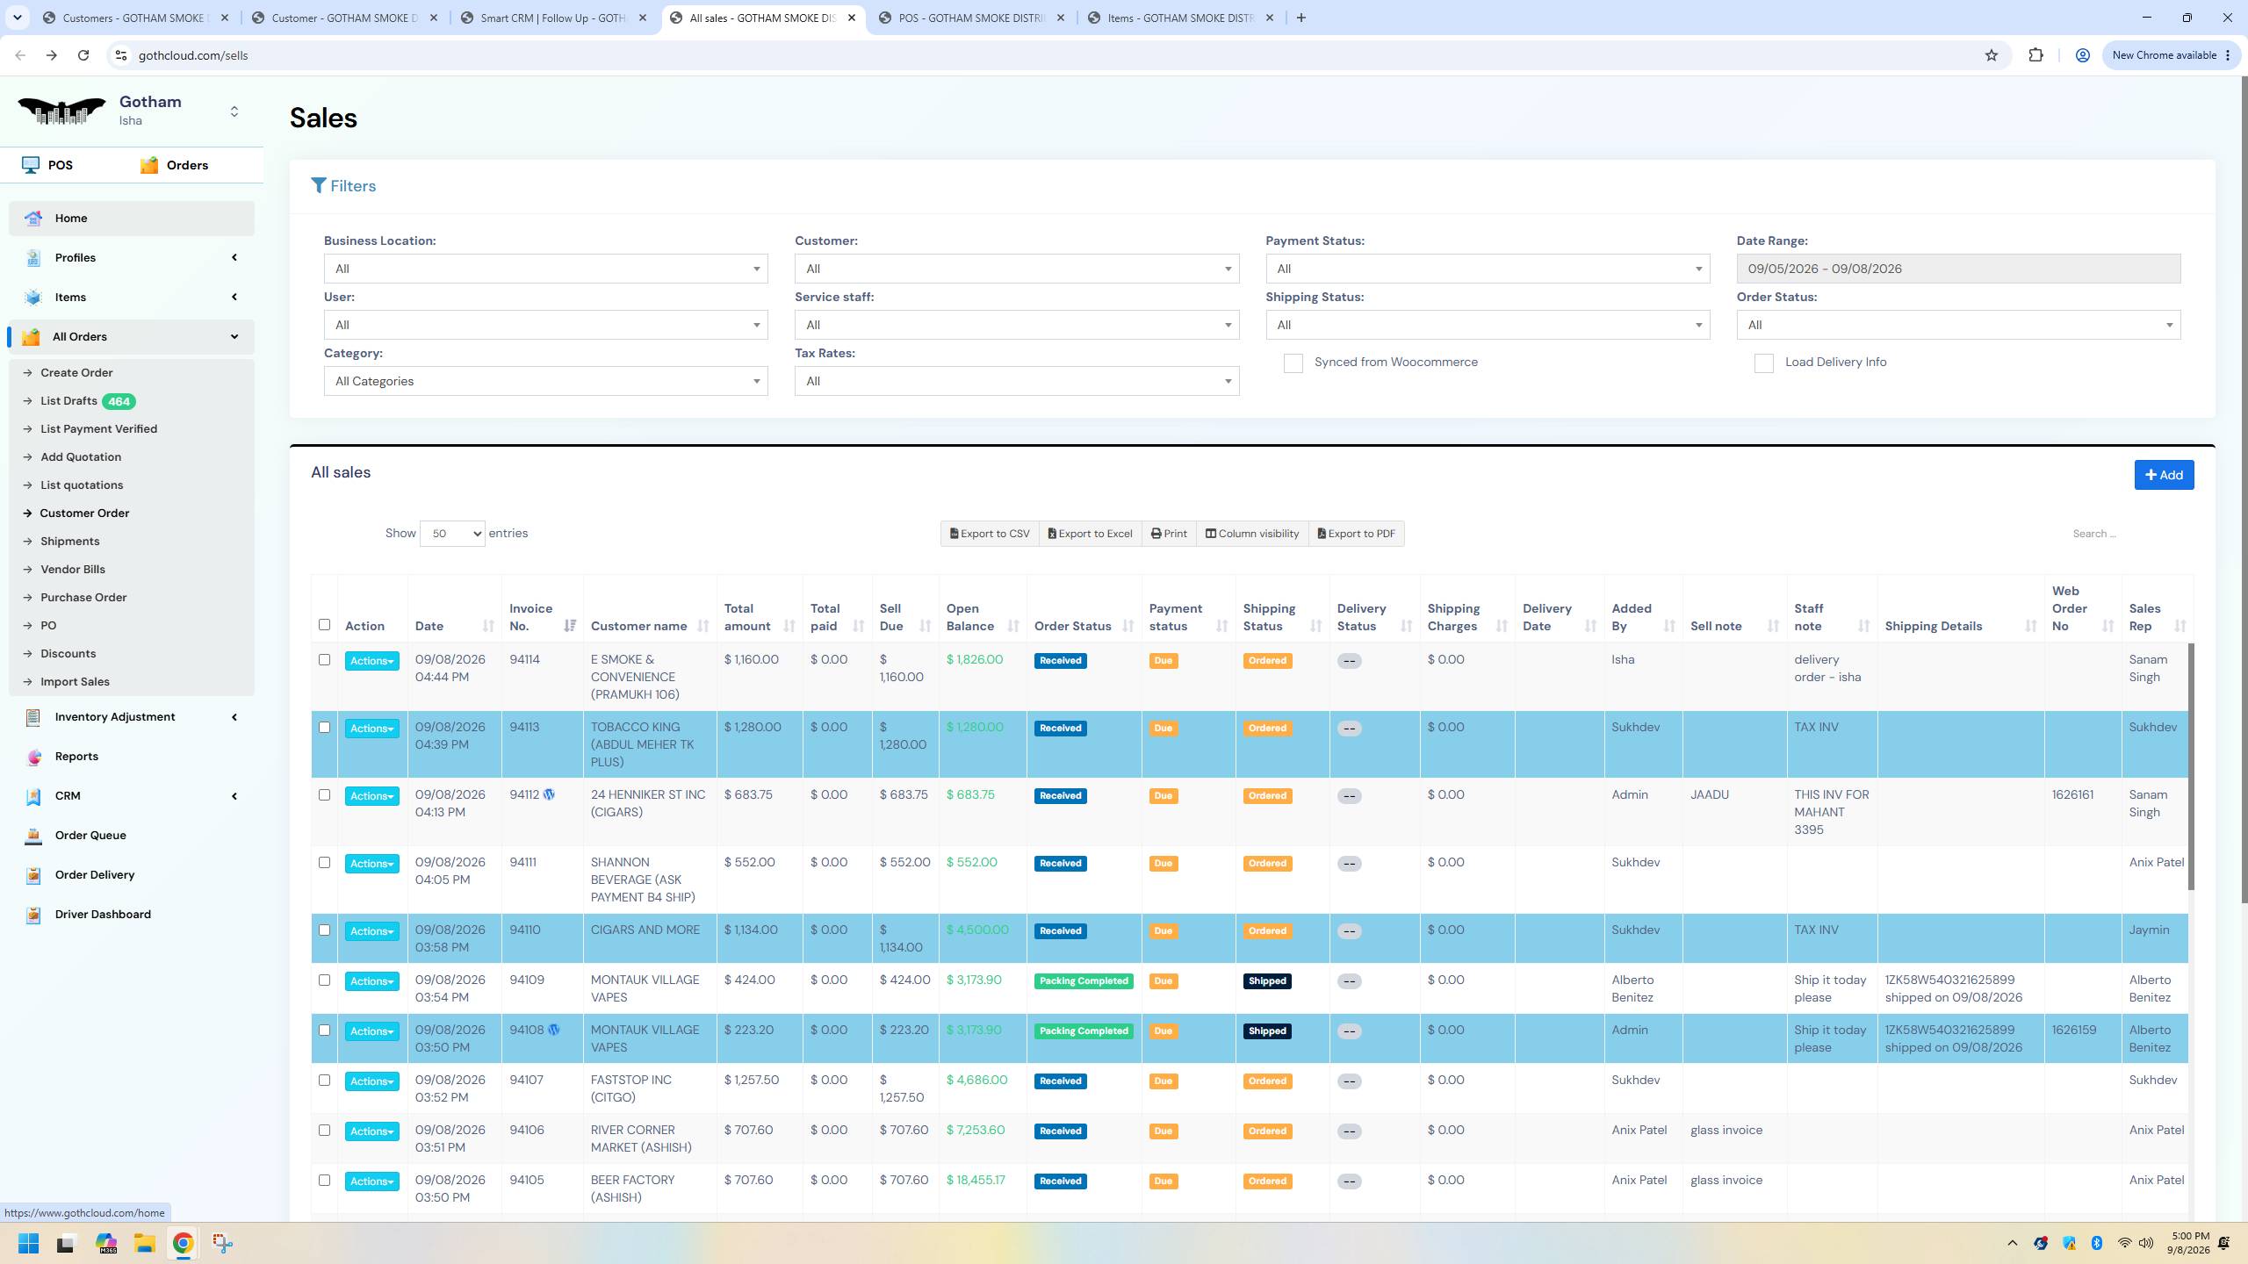The height and width of the screenshot is (1264, 2248).
Task: Click the blue Add button
Action: pyautogui.click(x=2164, y=475)
